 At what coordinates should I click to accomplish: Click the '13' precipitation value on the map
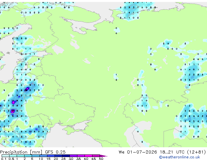30,132
